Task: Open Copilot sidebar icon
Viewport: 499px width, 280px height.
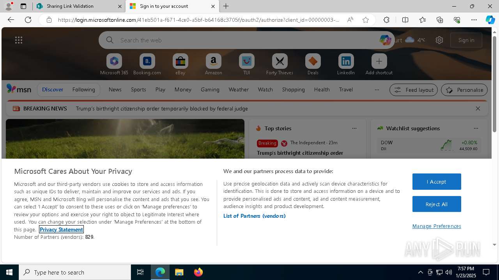Action: (490, 20)
